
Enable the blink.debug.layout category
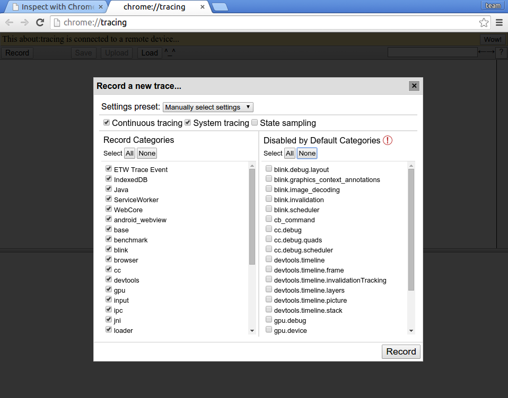tap(269, 169)
